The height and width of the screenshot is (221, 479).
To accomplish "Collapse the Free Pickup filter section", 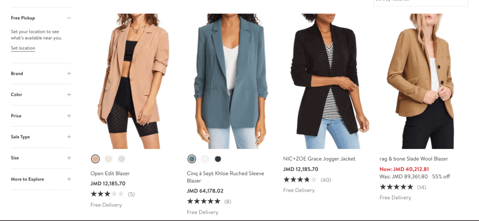I will point(69,18).
